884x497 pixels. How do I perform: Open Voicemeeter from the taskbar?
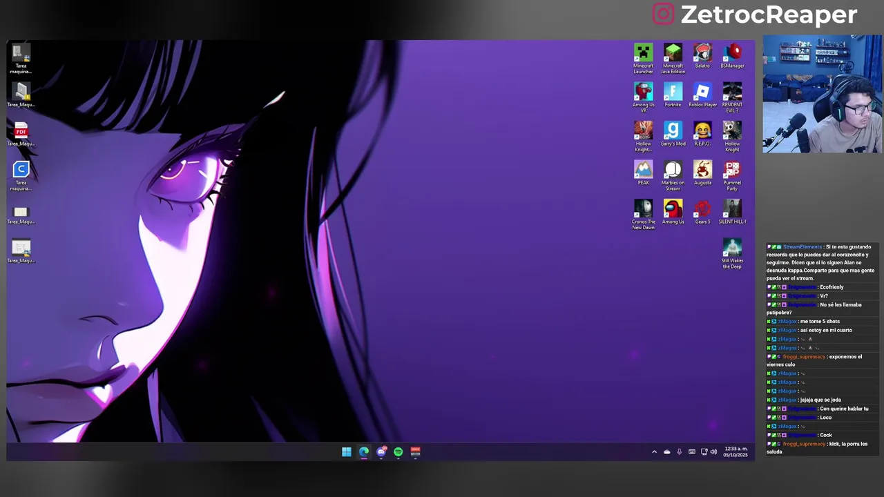tap(416, 451)
